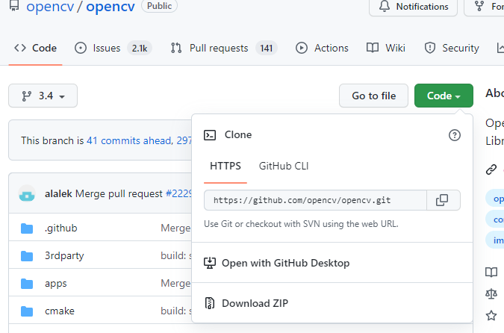Open the Wiki tab

[386, 48]
